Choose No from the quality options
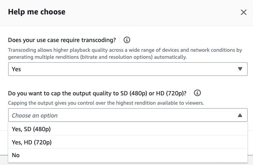 tap(128, 155)
